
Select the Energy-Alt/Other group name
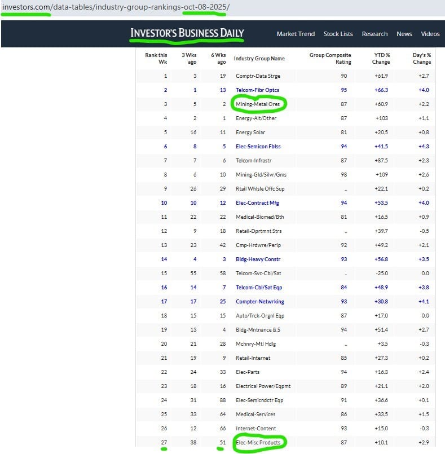pos(256,118)
